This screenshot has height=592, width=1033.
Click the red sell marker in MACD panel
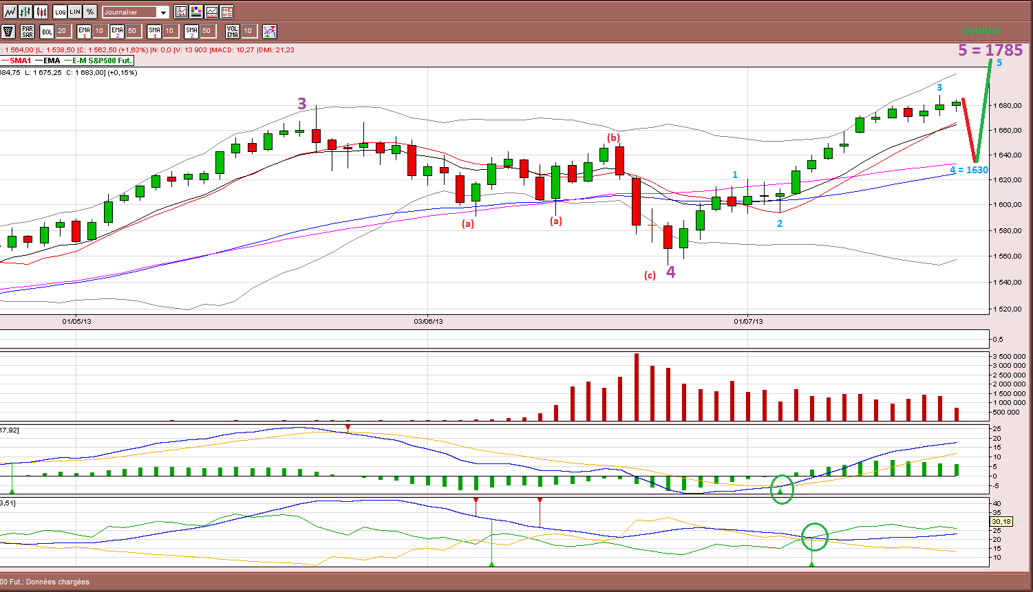tap(348, 428)
